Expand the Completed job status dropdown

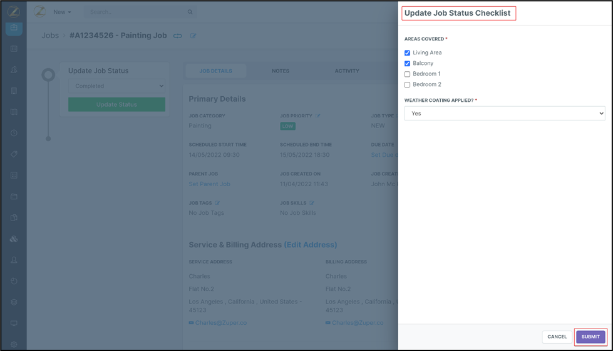pyautogui.click(x=117, y=86)
